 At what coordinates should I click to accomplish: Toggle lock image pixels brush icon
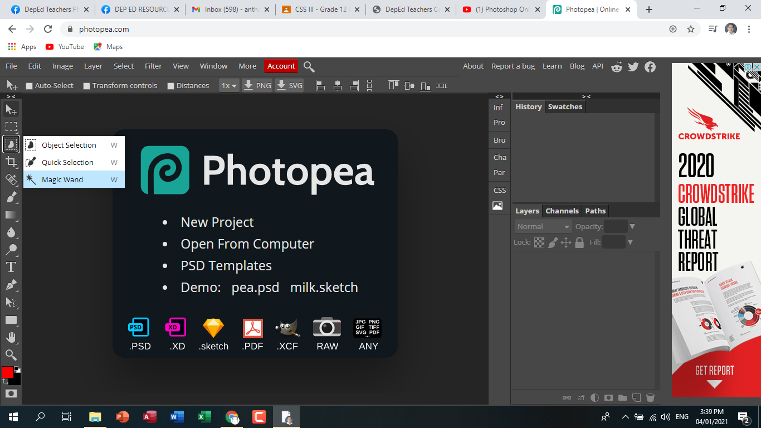(x=553, y=242)
